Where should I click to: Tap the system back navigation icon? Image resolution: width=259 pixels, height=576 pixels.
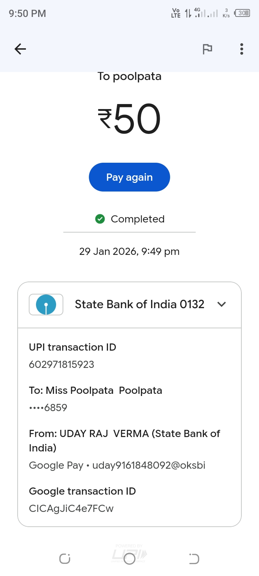point(194,559)
